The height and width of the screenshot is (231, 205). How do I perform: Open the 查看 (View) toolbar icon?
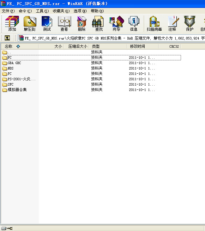[64, 24]
